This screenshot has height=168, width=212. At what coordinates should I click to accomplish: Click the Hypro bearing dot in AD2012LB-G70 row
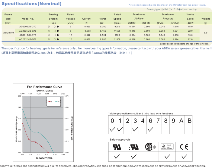click(x=58, y=35)
